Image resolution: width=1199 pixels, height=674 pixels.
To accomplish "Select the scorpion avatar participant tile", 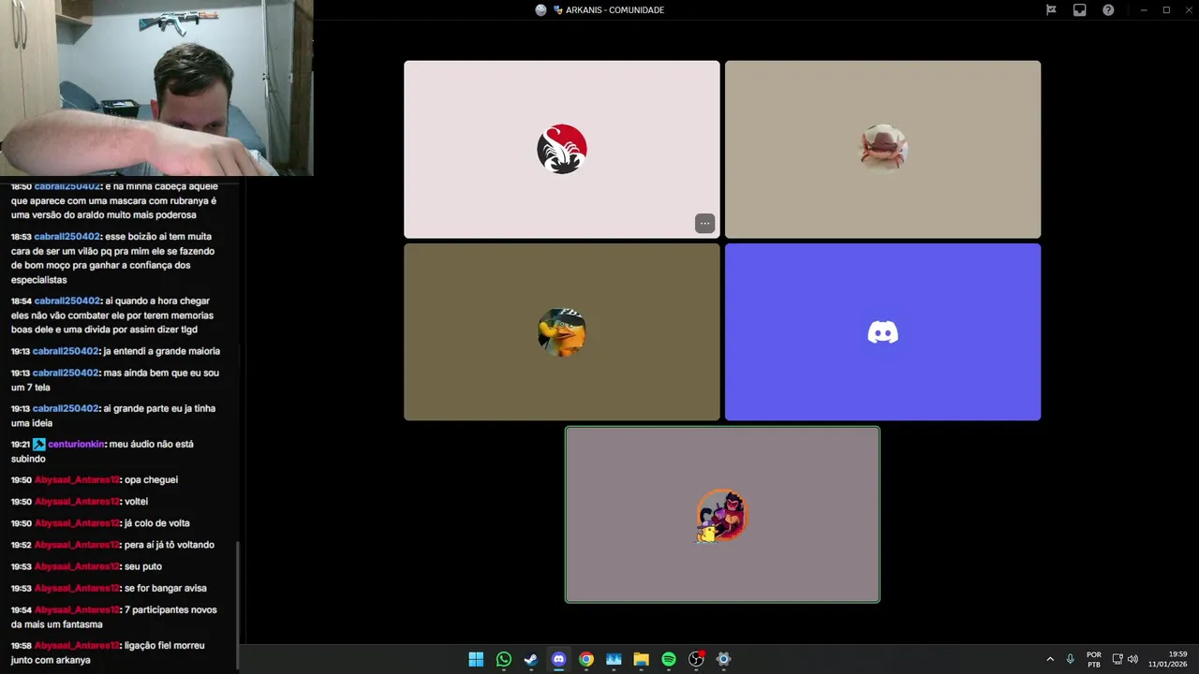I will [x=562, y=150].
